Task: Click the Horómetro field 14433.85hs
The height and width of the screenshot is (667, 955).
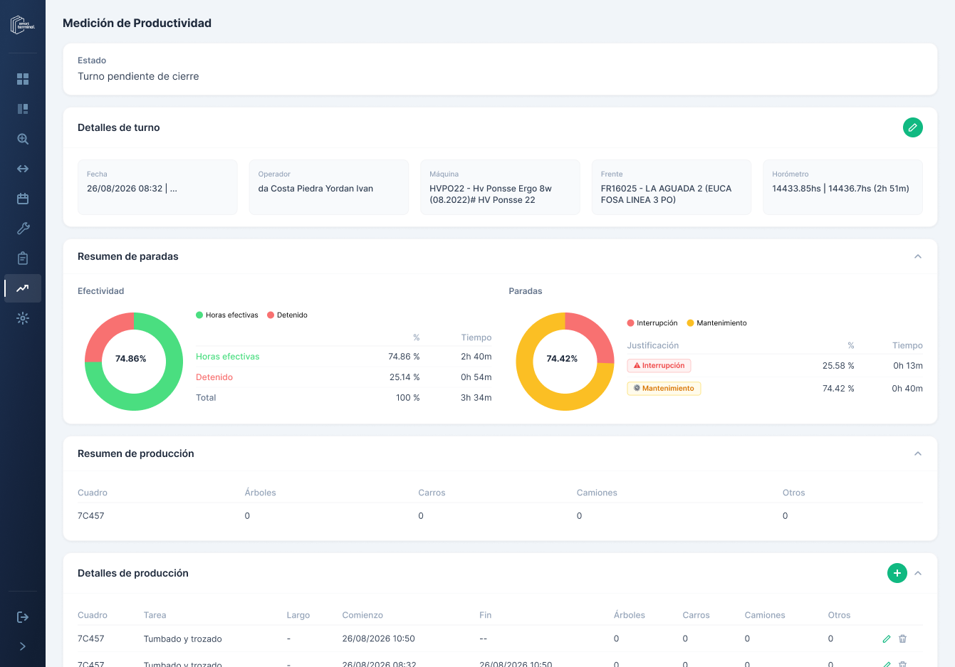Action: 842,187
